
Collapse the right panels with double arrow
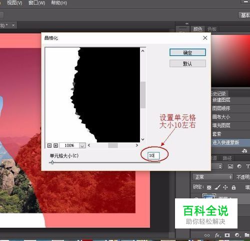(187, 24)
